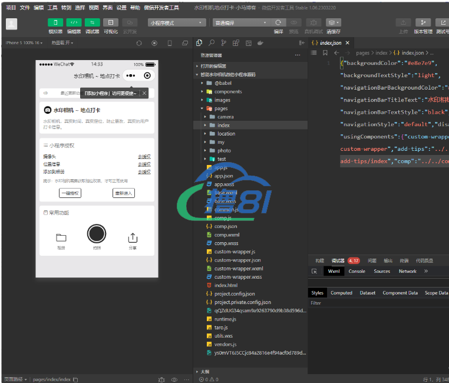Click the Upload icon
449x383 pixels.
[x=403, y=22]
